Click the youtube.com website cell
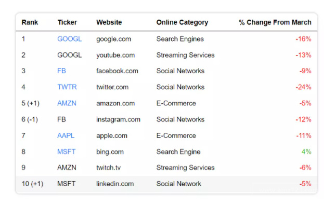The height and width of the screenshot is (207, 335). point(115,55)
